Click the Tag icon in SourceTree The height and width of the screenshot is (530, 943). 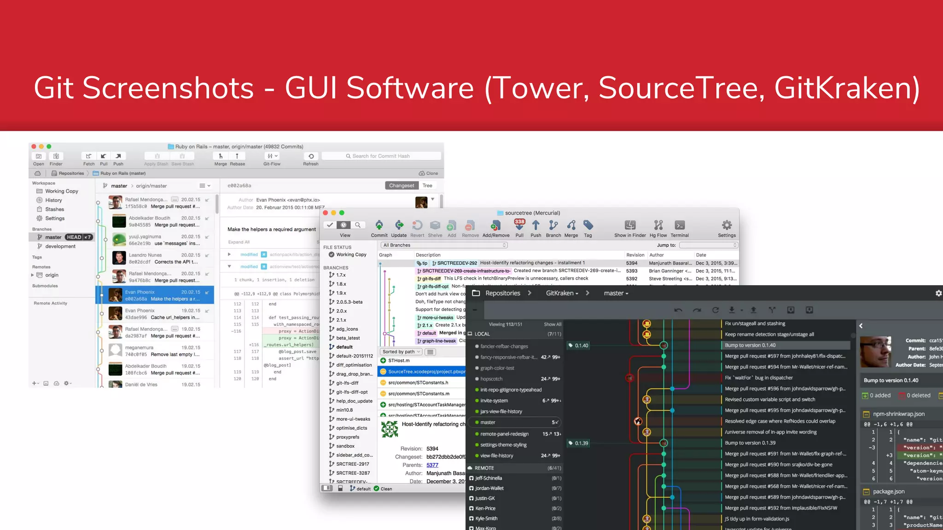coord(588,225)
